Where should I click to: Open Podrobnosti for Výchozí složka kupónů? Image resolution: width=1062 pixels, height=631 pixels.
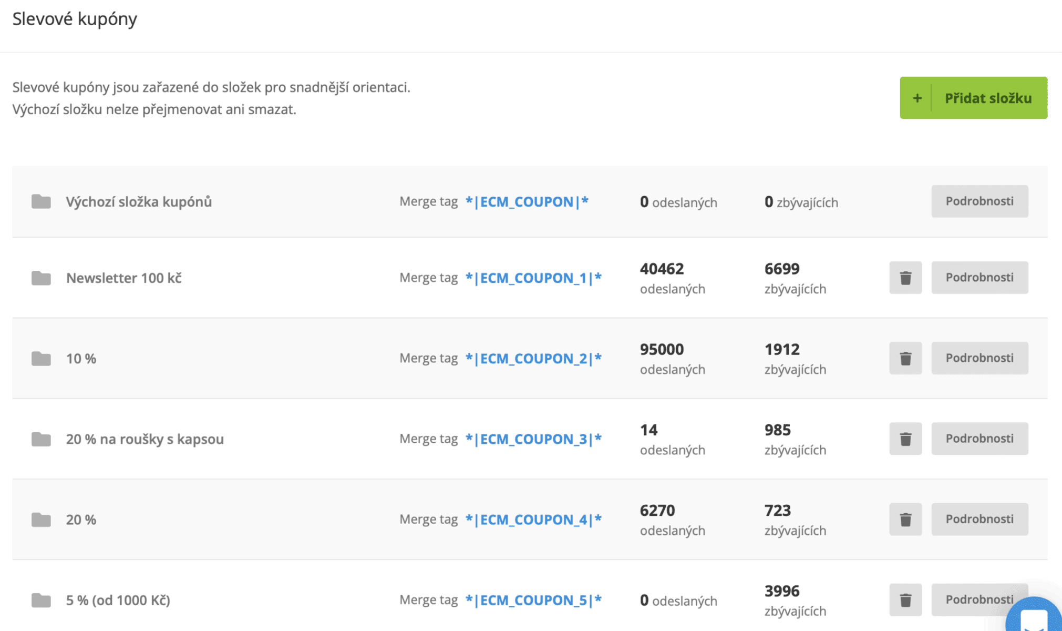click(x=979, y=201)
